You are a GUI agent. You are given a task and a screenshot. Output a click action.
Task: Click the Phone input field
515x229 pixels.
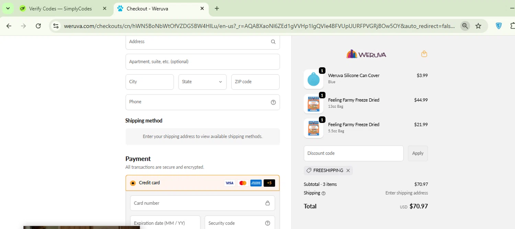(203, 102)
